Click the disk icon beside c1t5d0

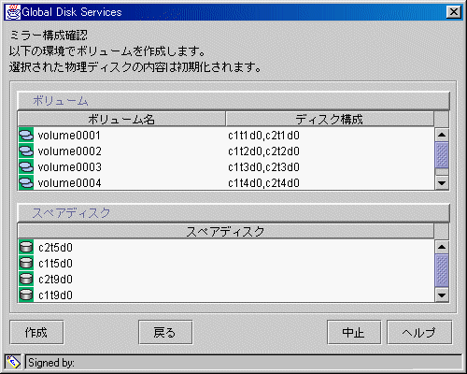pyautogui.click(x=26, y=264)
